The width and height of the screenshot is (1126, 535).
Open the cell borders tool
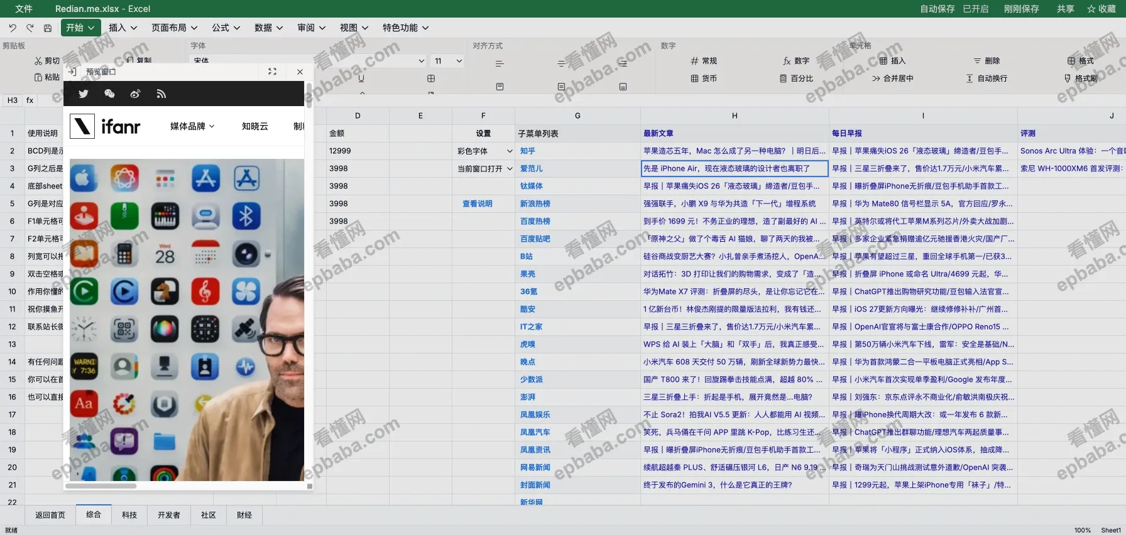click(x=431, y=78)
